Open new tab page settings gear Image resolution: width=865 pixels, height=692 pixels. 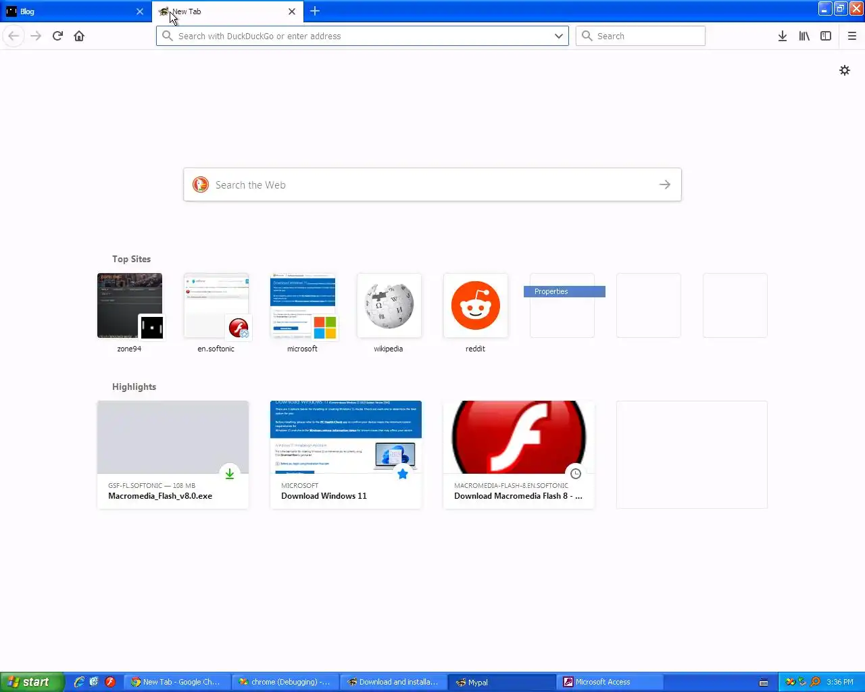point(844,70)
